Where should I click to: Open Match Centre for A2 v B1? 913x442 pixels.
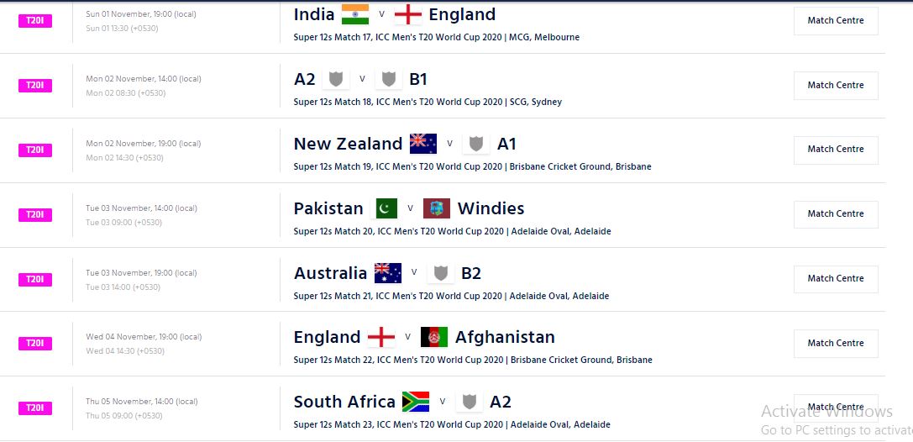point(835,85)
